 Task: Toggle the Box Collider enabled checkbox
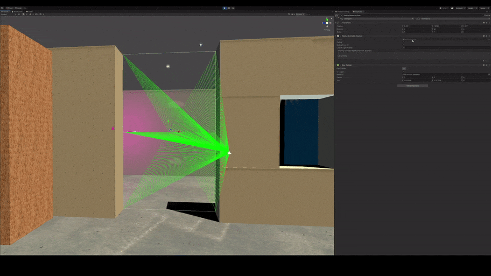[341, 65]
